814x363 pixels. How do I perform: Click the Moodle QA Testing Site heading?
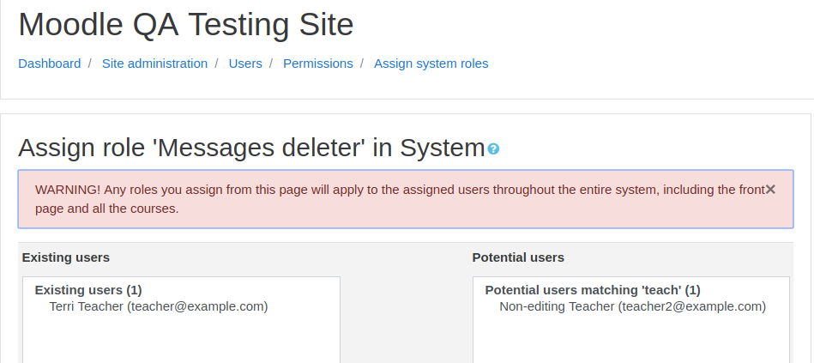pos(186,24)
